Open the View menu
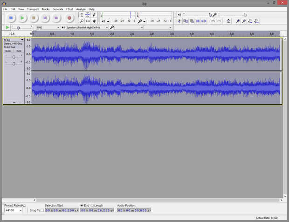Viewport: 289px width, 222px height. click(21, 9)
